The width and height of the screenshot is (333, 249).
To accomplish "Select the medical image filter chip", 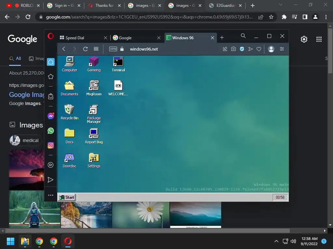I will coord(25,140).
